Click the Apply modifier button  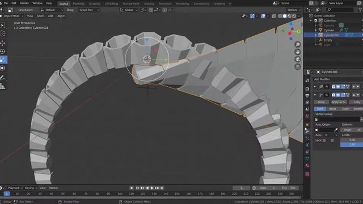[321, 102]
